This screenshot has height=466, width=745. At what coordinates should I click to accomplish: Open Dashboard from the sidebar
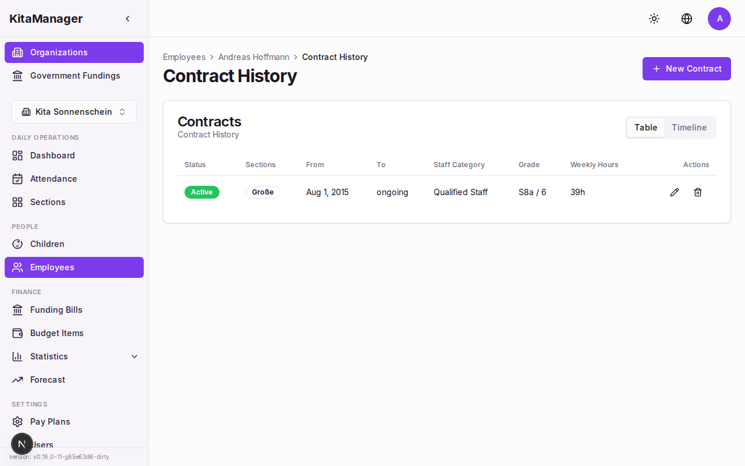[x=52, y=156]
